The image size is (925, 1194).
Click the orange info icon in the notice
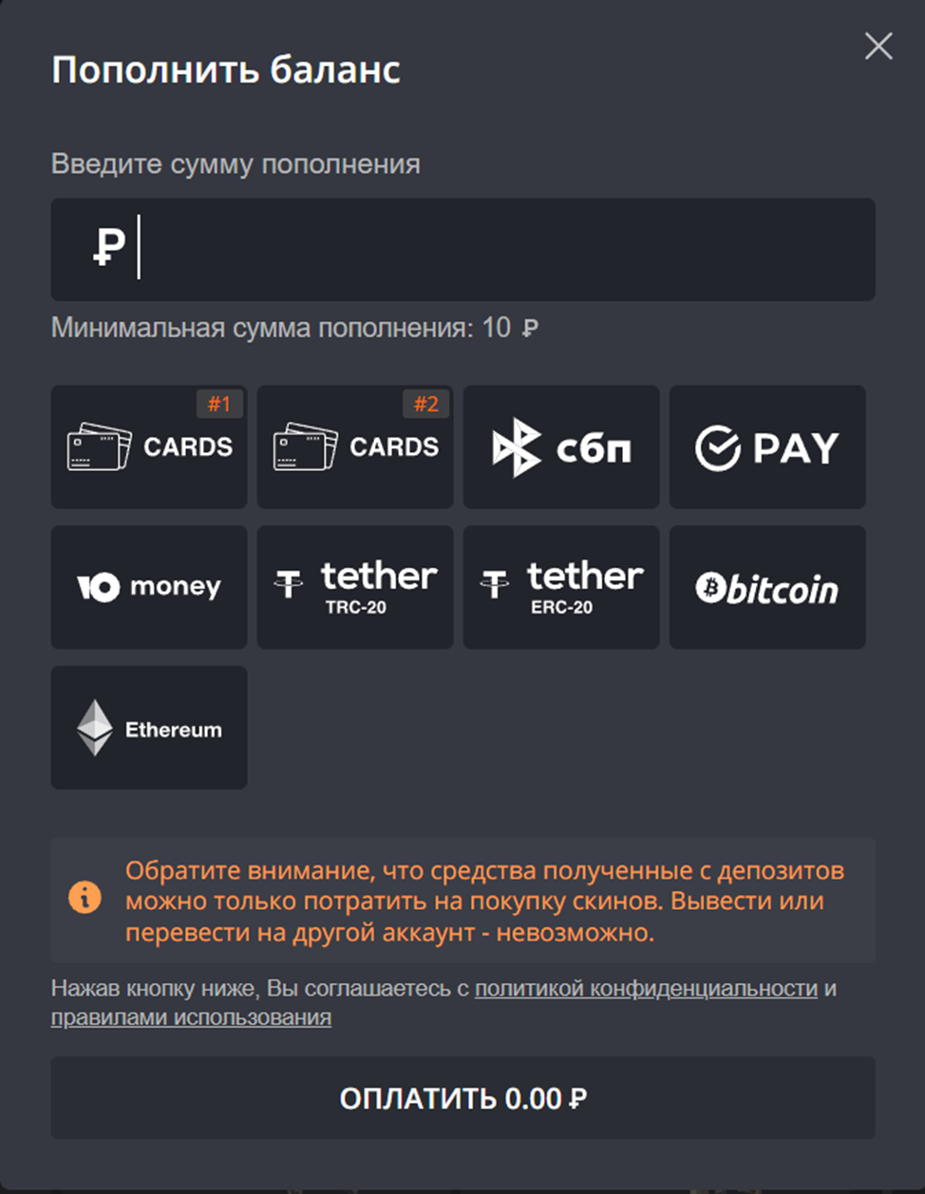pos(85,897)
